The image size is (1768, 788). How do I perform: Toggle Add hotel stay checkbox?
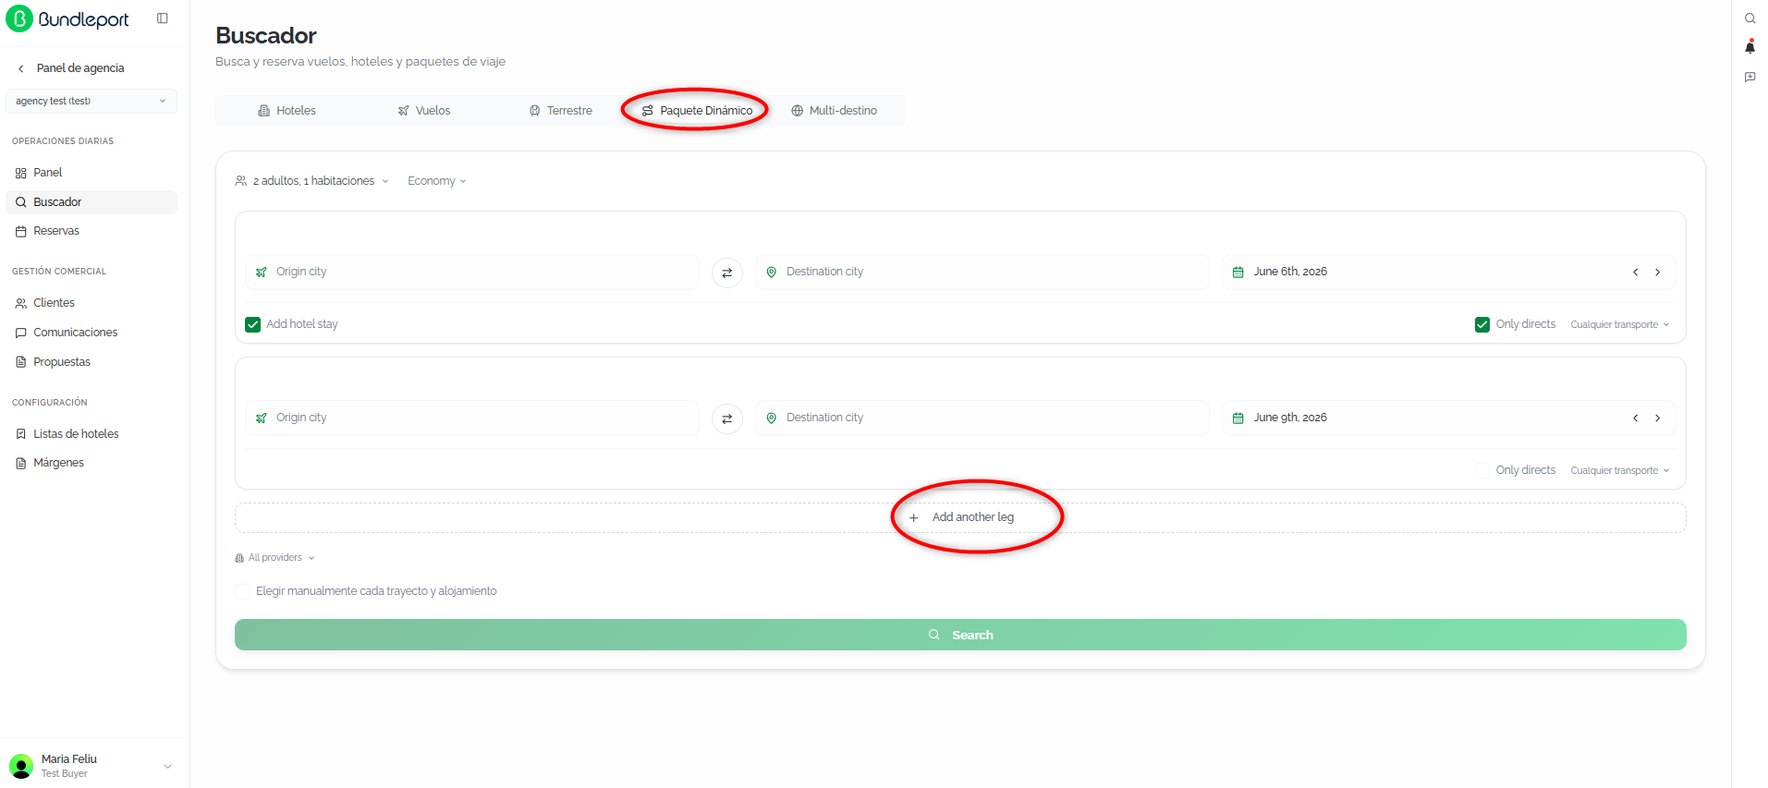(252, 324)
